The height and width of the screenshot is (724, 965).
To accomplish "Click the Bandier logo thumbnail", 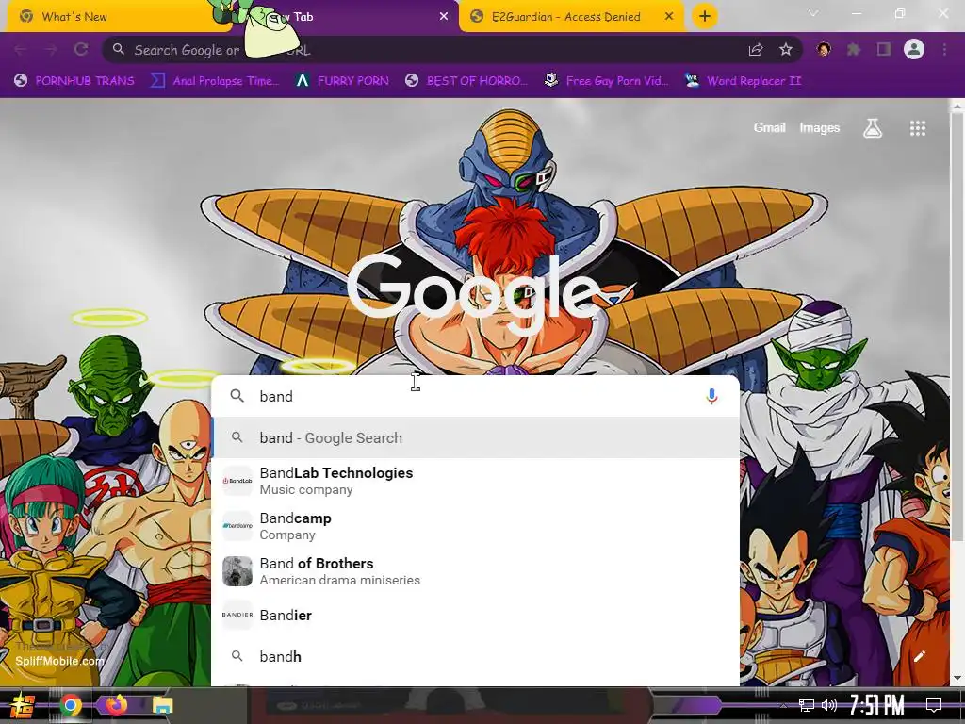I will click(237, 615).
